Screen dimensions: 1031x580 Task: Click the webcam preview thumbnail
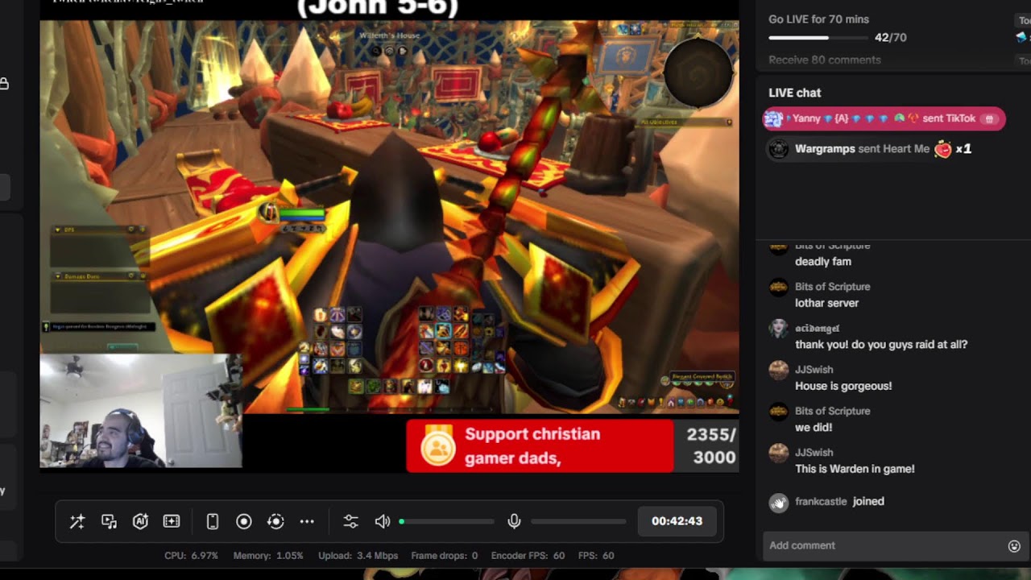coord(141,412)
